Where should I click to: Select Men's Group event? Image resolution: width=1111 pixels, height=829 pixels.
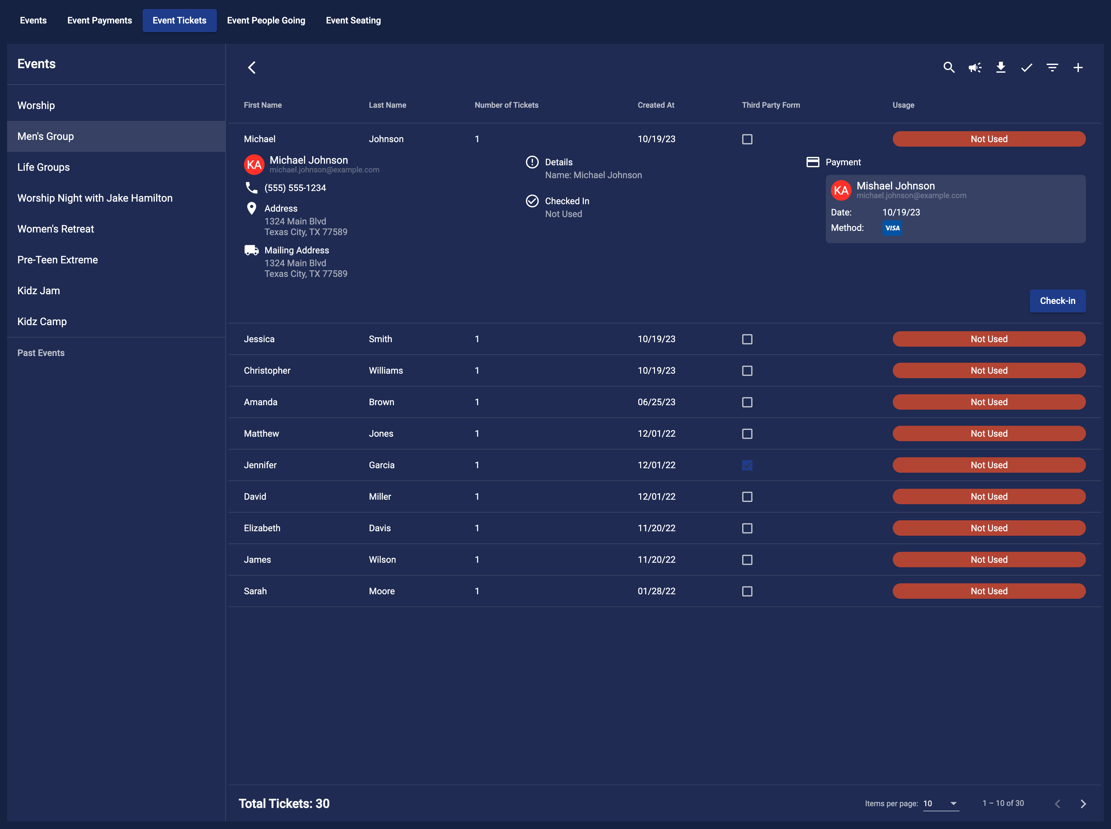point(116,136)
